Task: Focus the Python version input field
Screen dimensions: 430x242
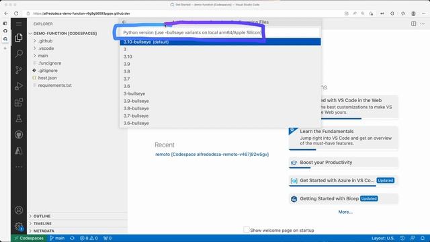Action: coord(220,32)
